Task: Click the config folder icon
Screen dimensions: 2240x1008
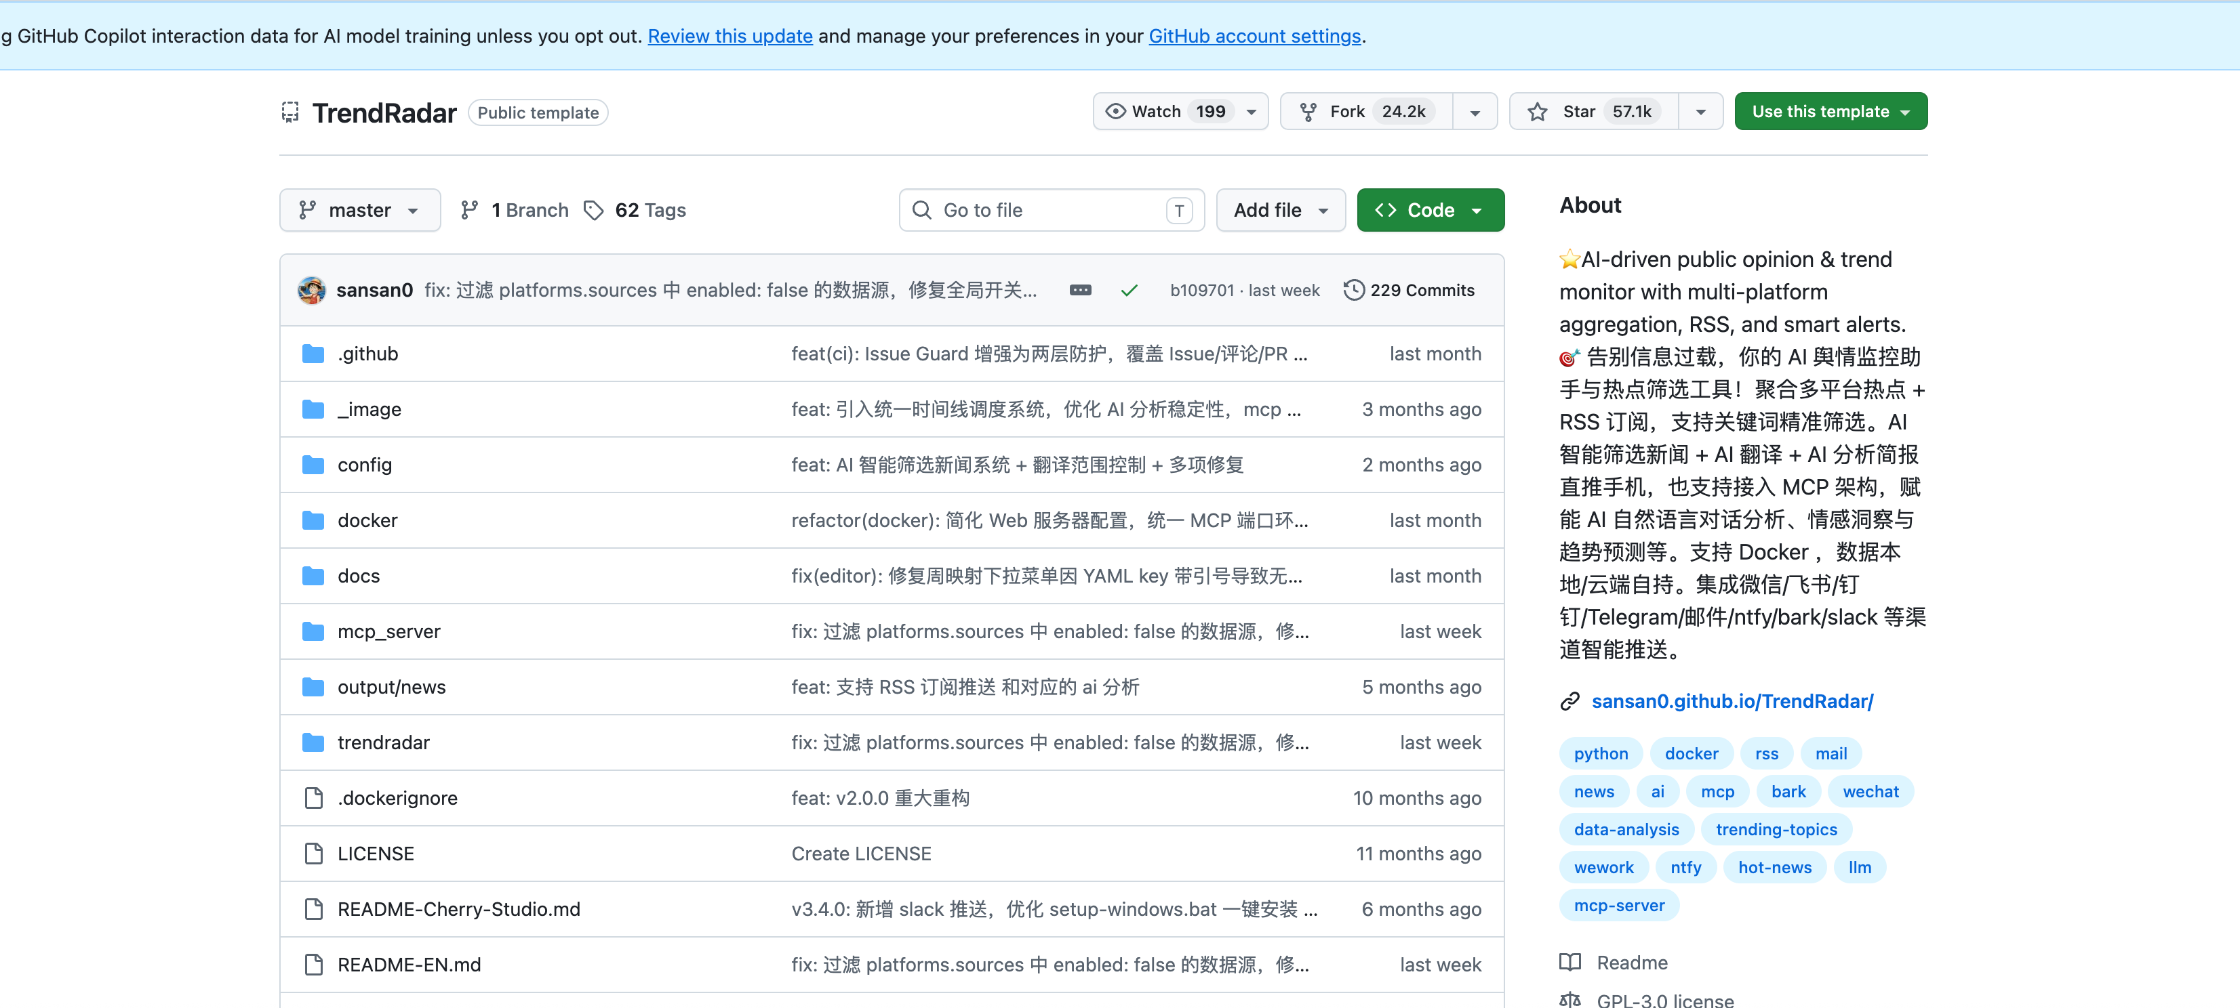Action: pos(313,465)
